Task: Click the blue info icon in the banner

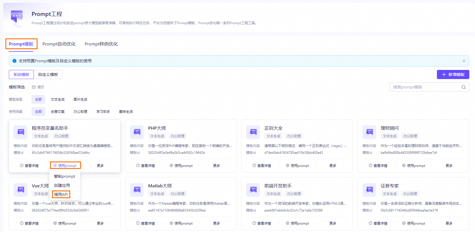Action: click(14, 61)
